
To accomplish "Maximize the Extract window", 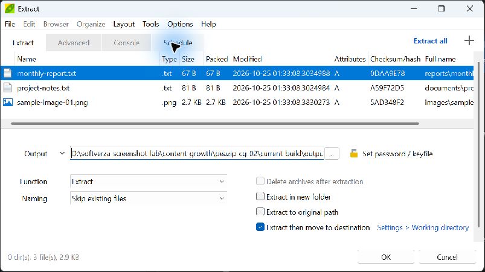I will (442, 8).
